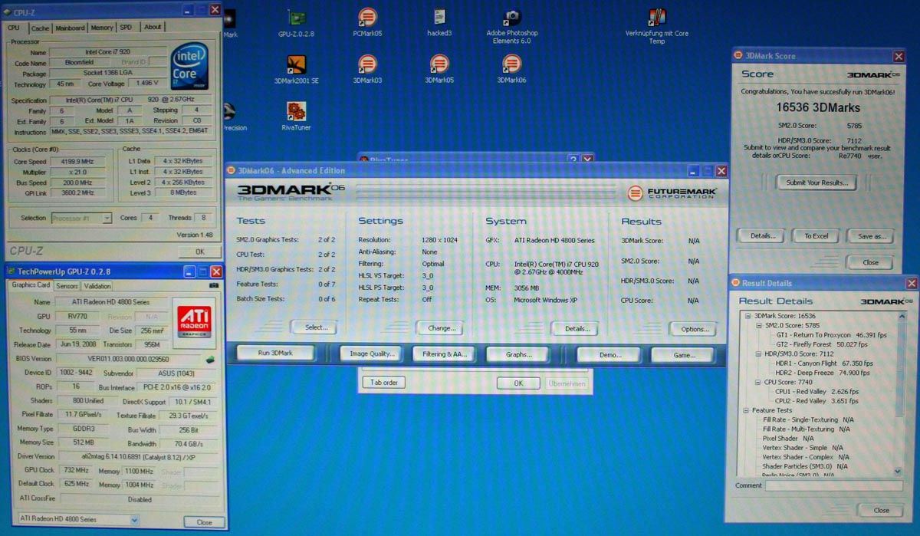Open the PCMark05 desktop shortcut
920x536 pixels.
367,23
